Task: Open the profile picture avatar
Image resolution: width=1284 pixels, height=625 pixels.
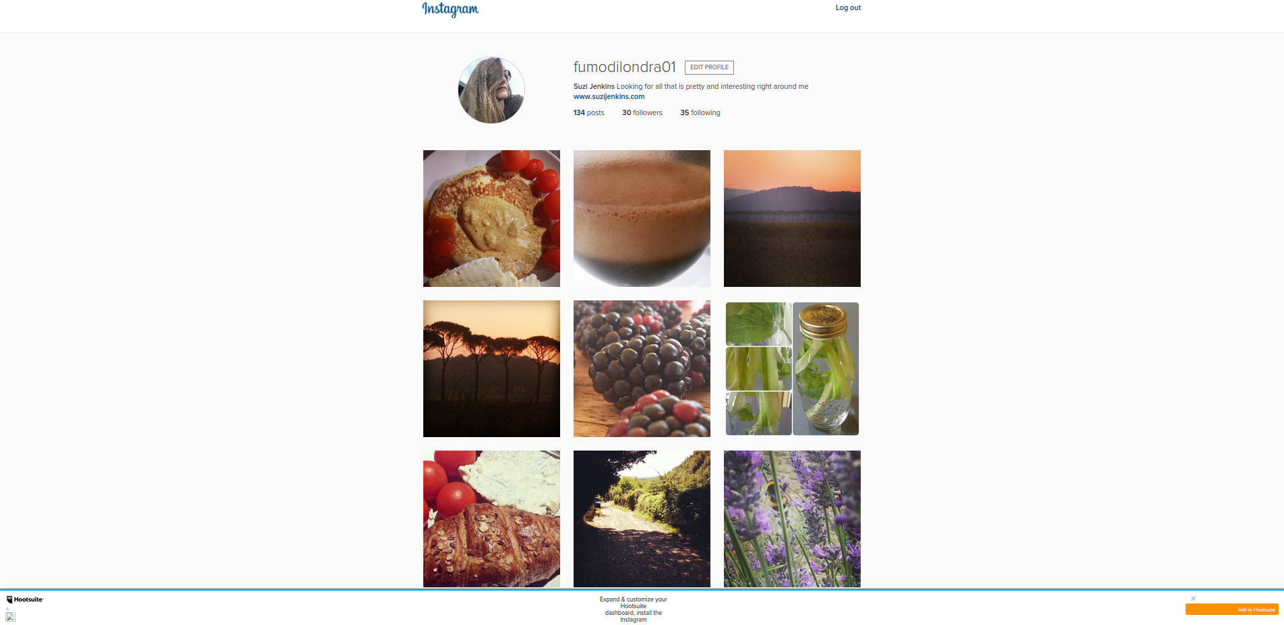Action: tap(491, 90)
